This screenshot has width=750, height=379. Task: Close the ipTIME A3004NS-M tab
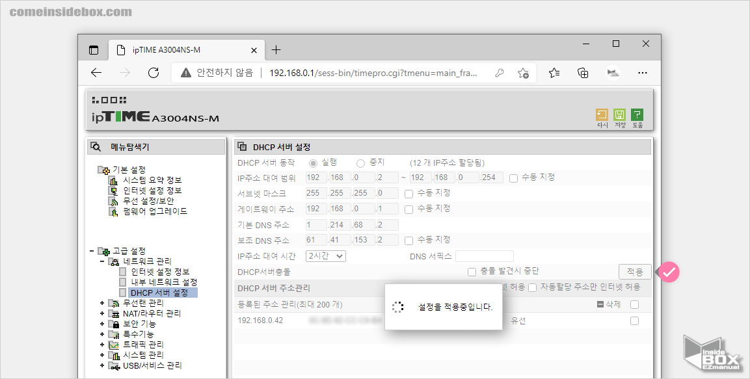pos(254,50)
